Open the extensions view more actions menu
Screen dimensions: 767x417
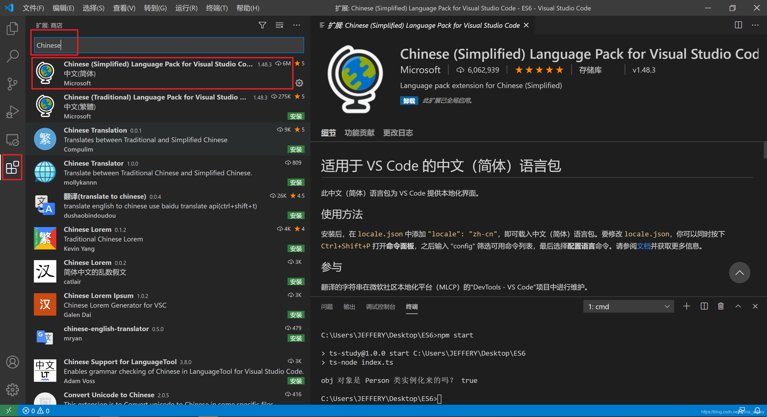point(297,25)
